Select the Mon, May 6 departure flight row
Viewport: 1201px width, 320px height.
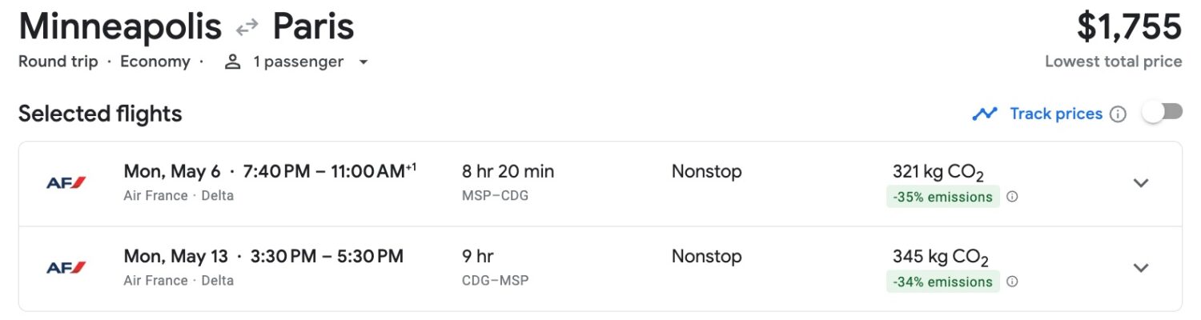click(600, 183)
